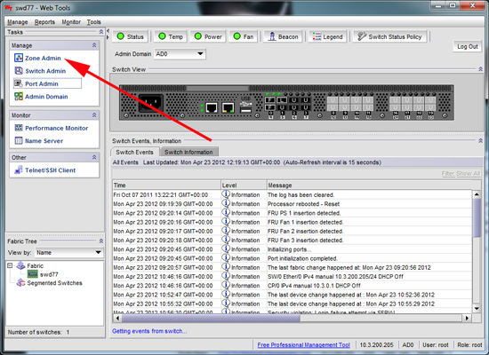Open the Reports menu

click(x=44, y=22)
